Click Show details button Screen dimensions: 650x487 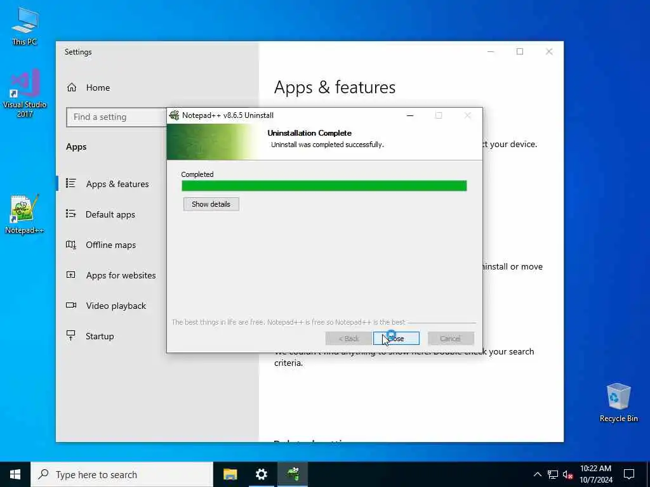(x=211, y=204)
